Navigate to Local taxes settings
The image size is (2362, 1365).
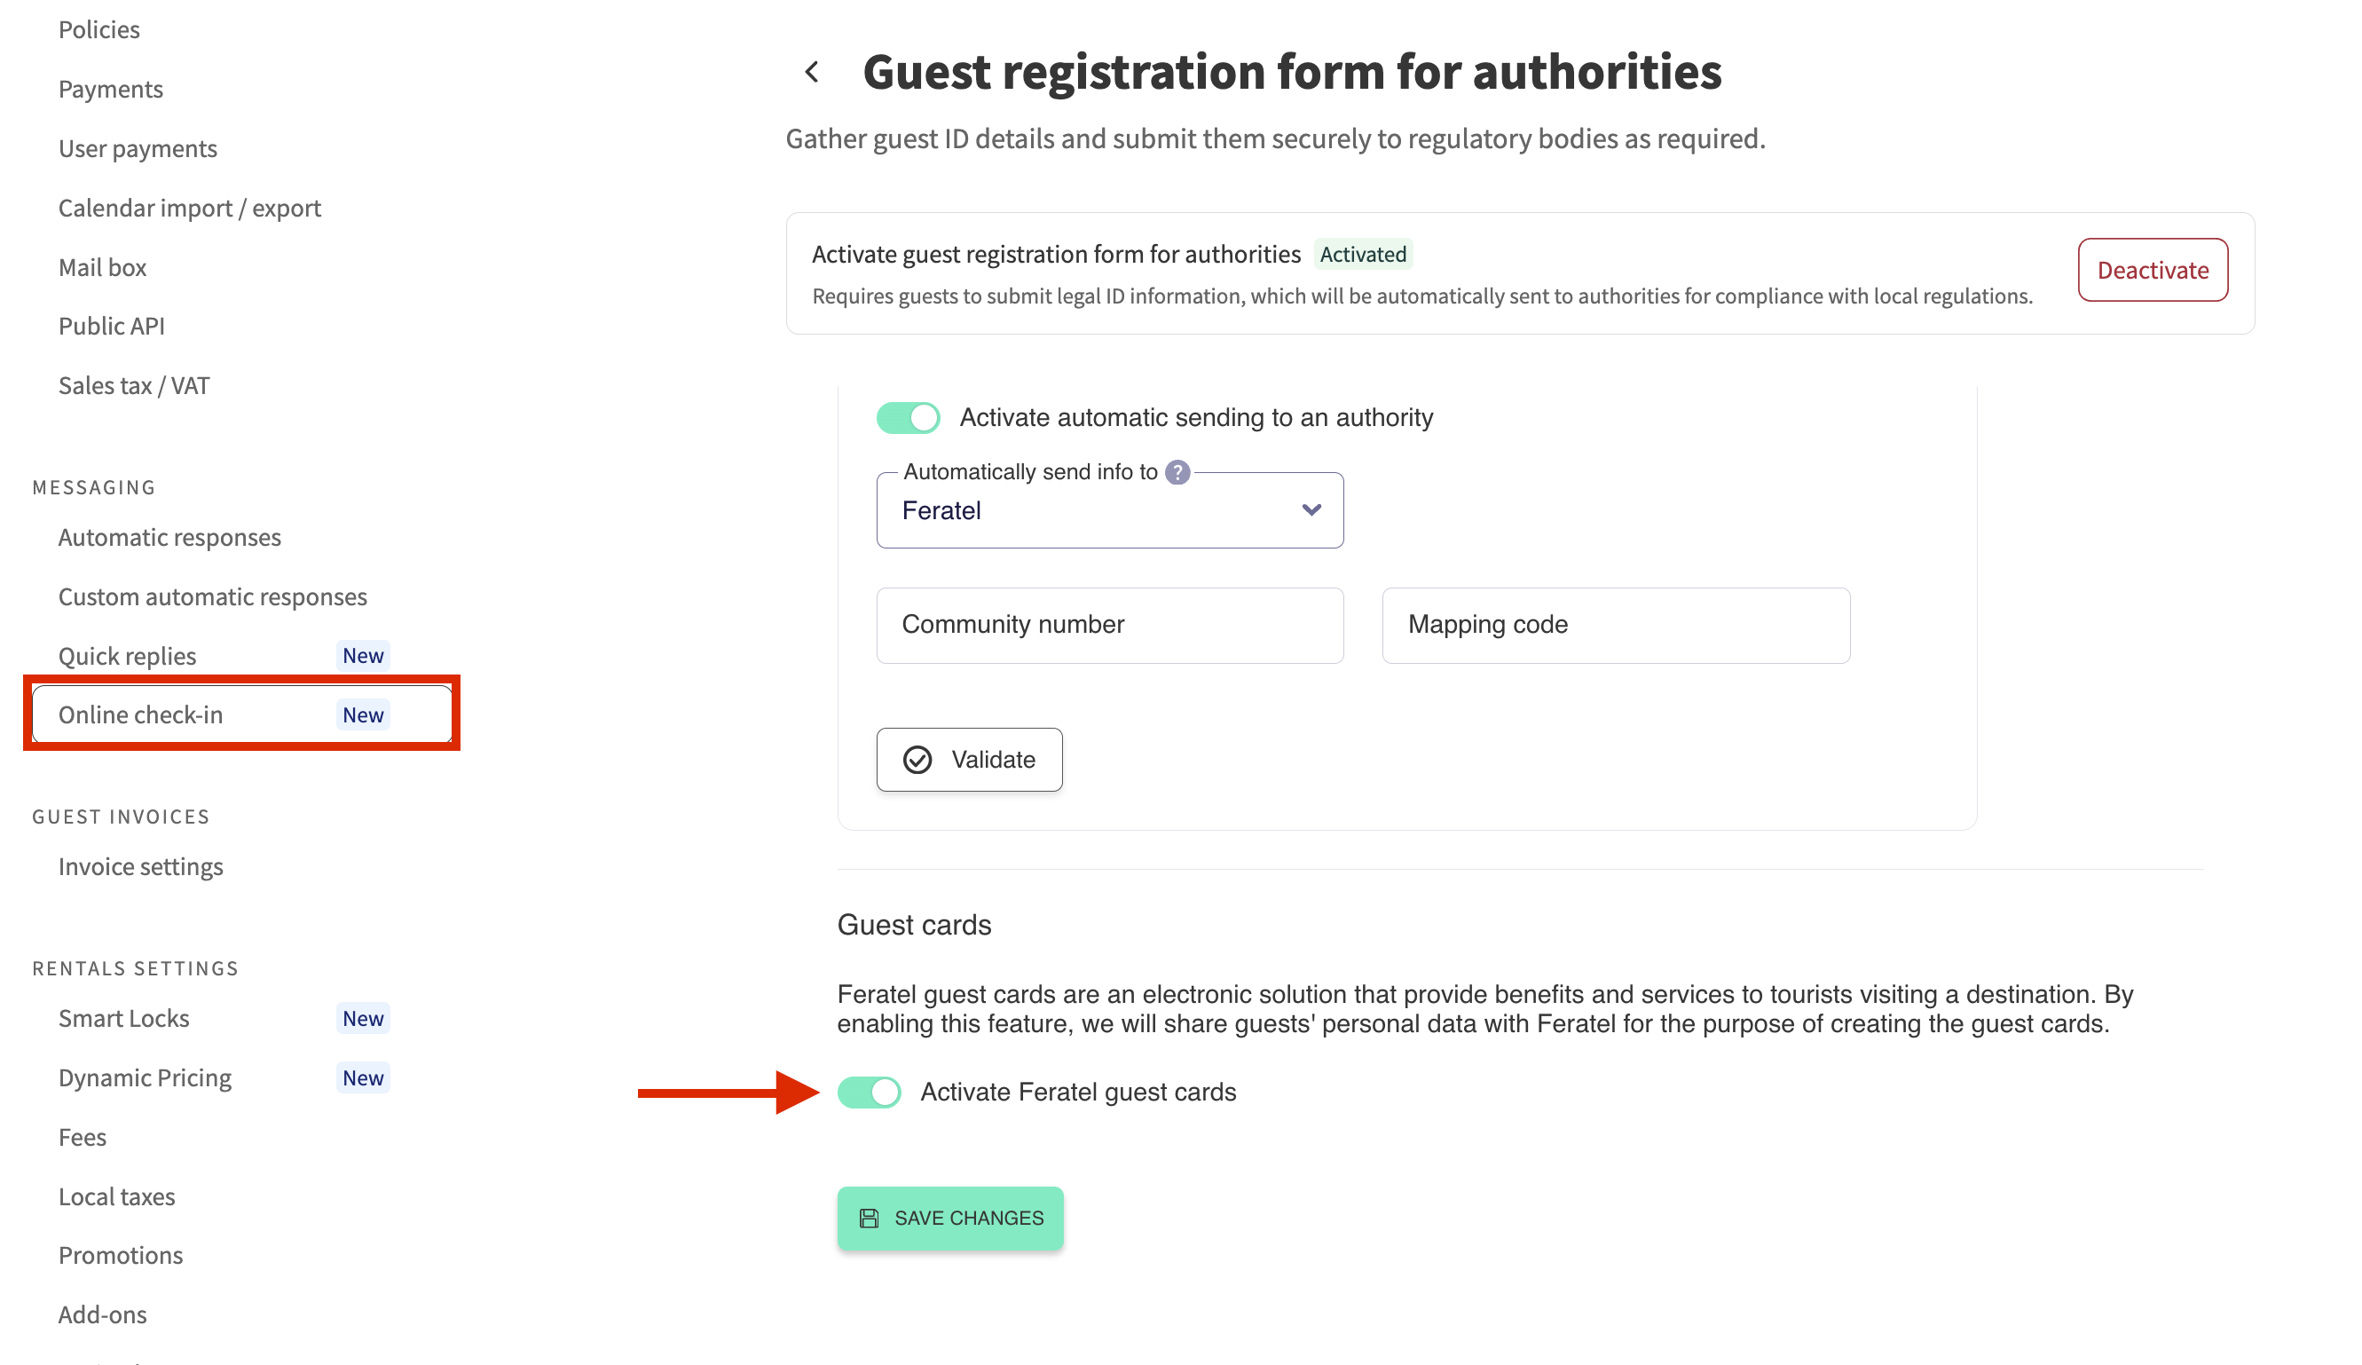click(x=116, y=1196)
